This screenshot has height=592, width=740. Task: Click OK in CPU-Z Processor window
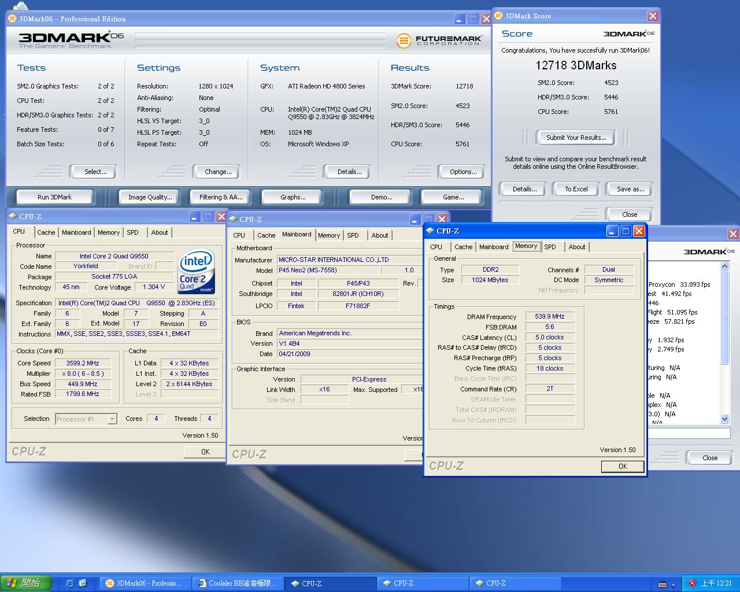pos(205,452)
